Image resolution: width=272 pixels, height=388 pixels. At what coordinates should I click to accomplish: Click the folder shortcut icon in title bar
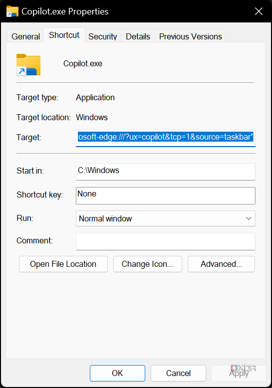(x=12, y=11)
